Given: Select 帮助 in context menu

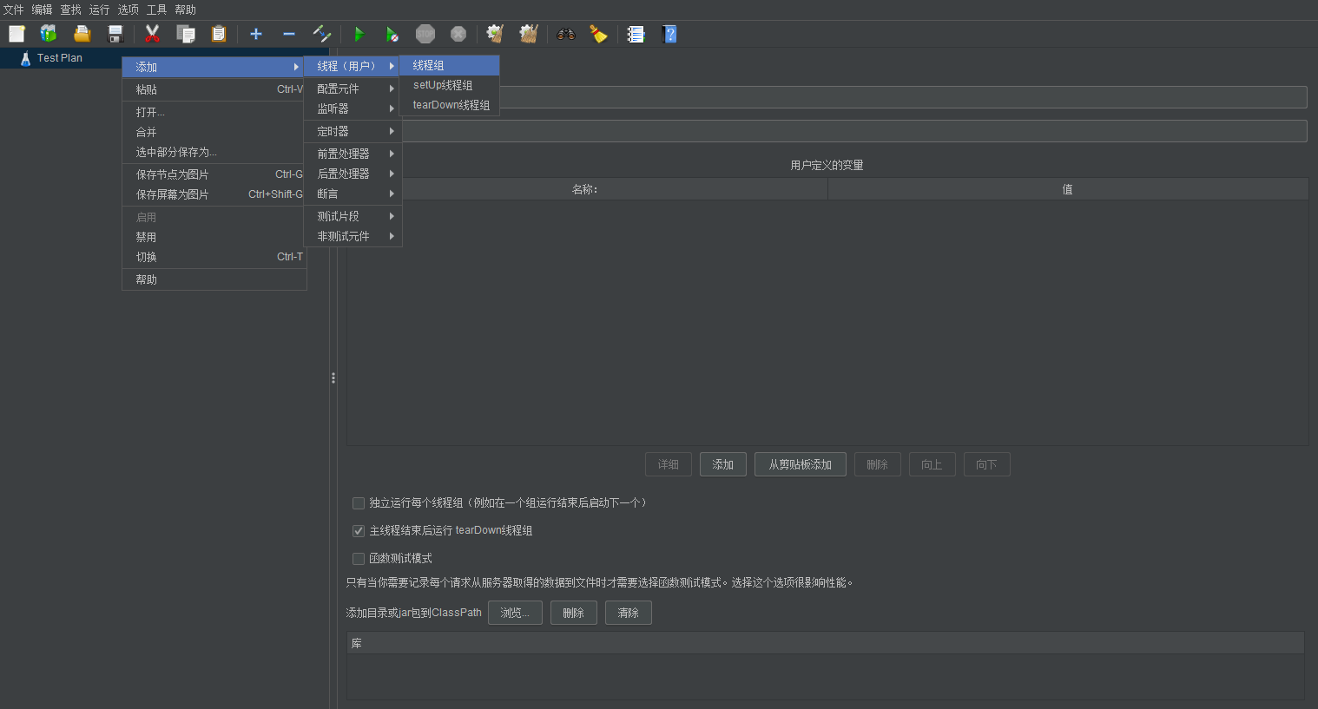Looking at the screenshot, I should tap(214, 279).
